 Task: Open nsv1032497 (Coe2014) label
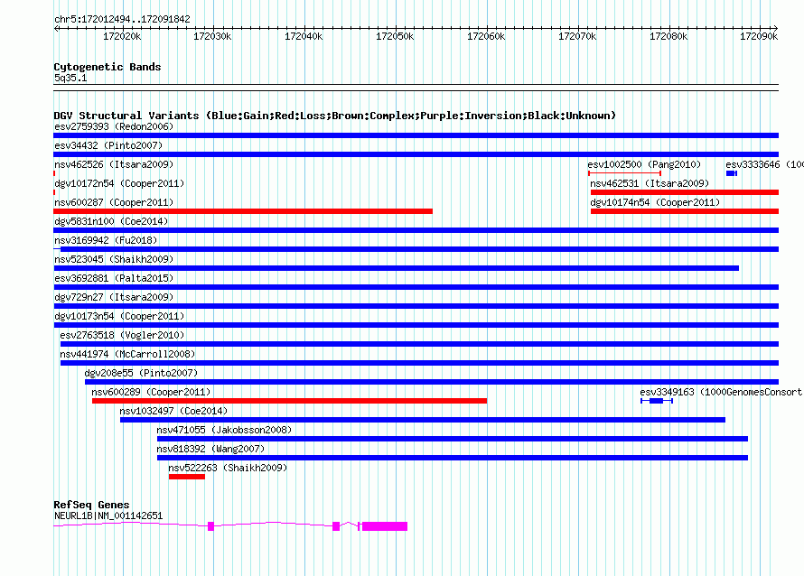pyautogui.click(x=173, y=411)
